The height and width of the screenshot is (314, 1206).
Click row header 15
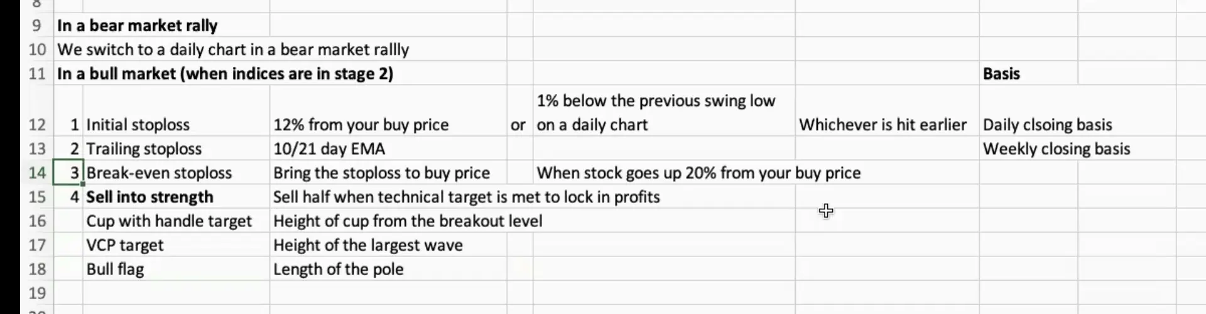tap(36, 197)
